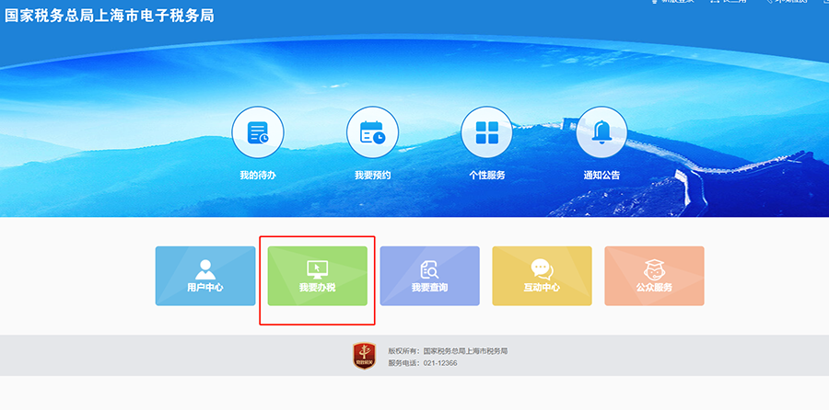Open the 通知公告 bell icon
The image size is (829, 410).
pyautogui.click(x=601, y=132)
